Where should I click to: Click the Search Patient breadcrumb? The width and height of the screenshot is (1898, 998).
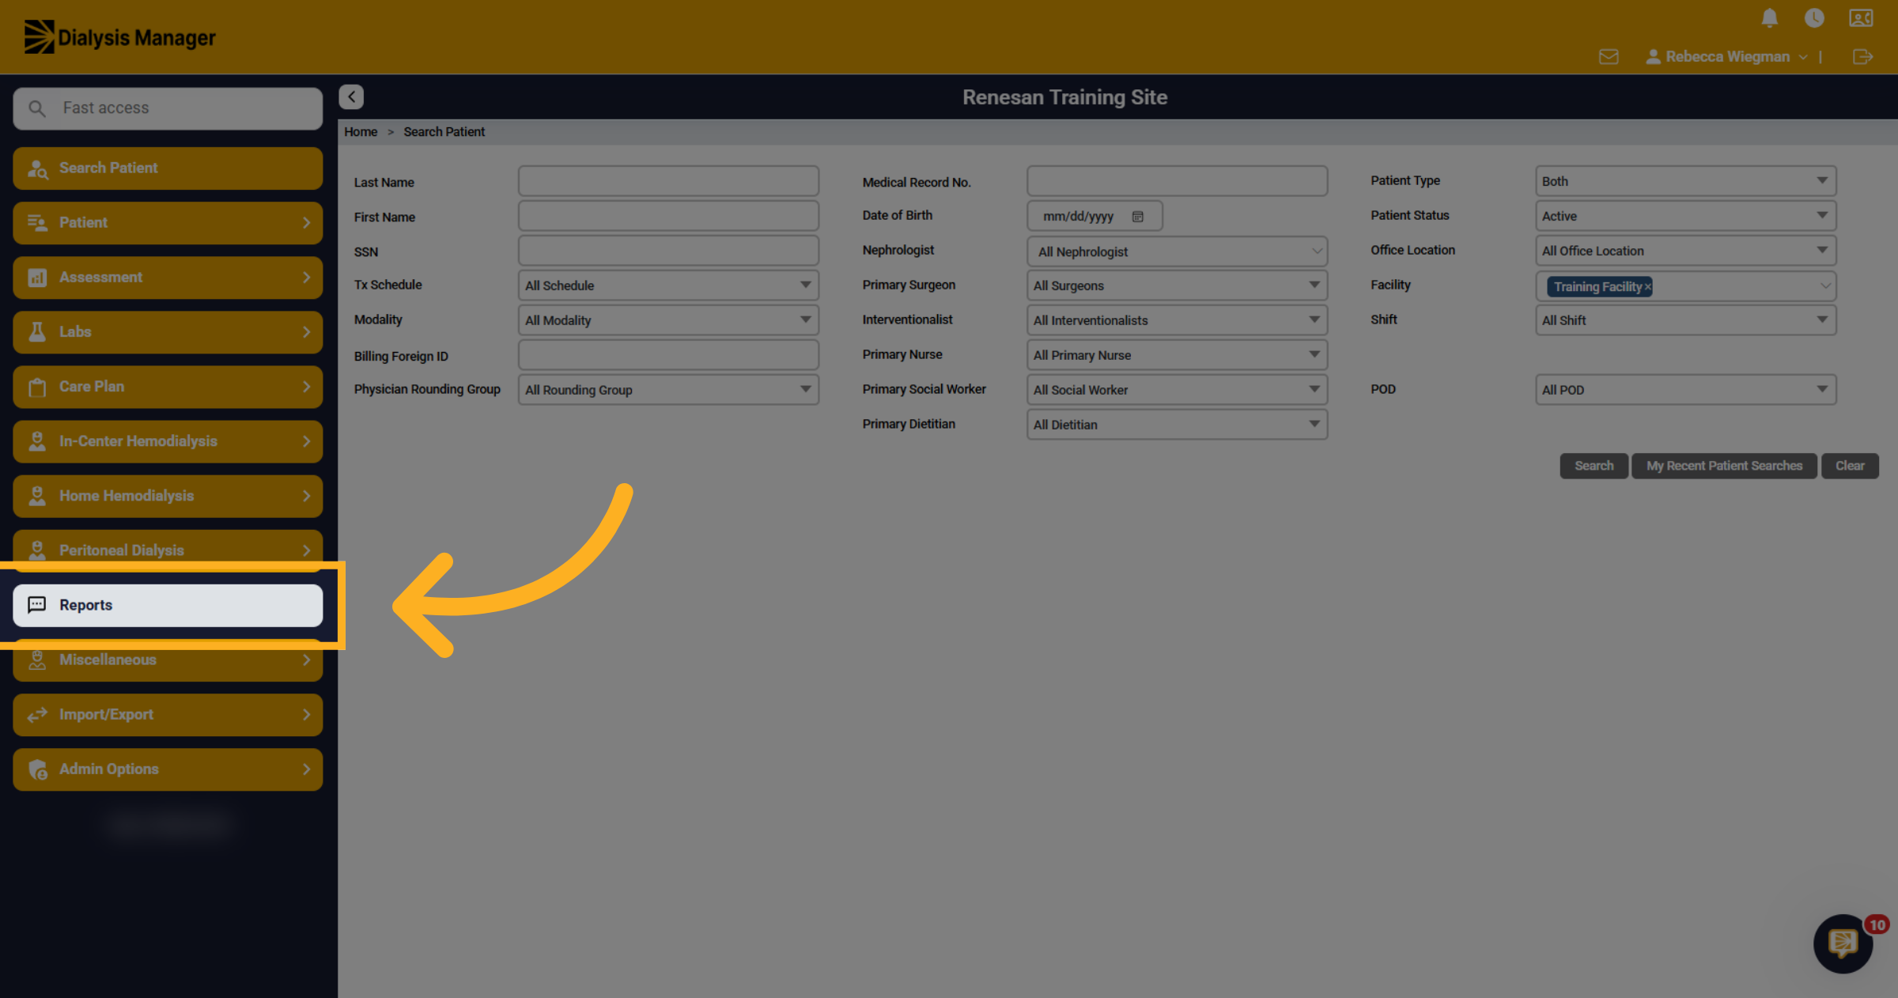tap(444, 132)
